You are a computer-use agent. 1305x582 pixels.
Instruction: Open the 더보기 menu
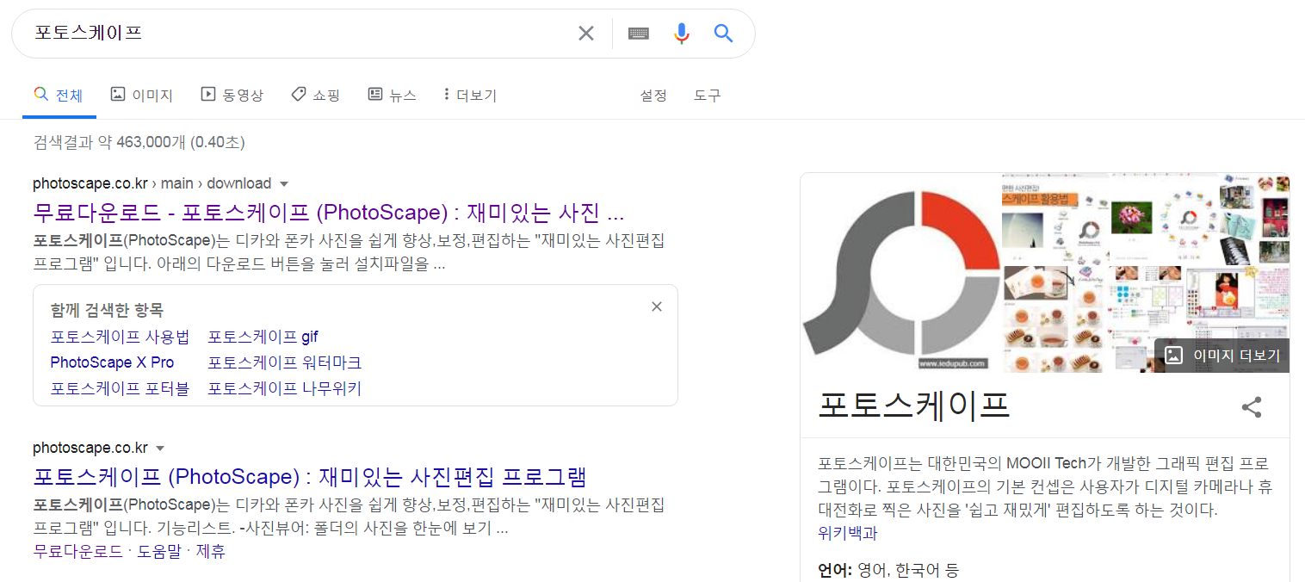coord(470,95)
